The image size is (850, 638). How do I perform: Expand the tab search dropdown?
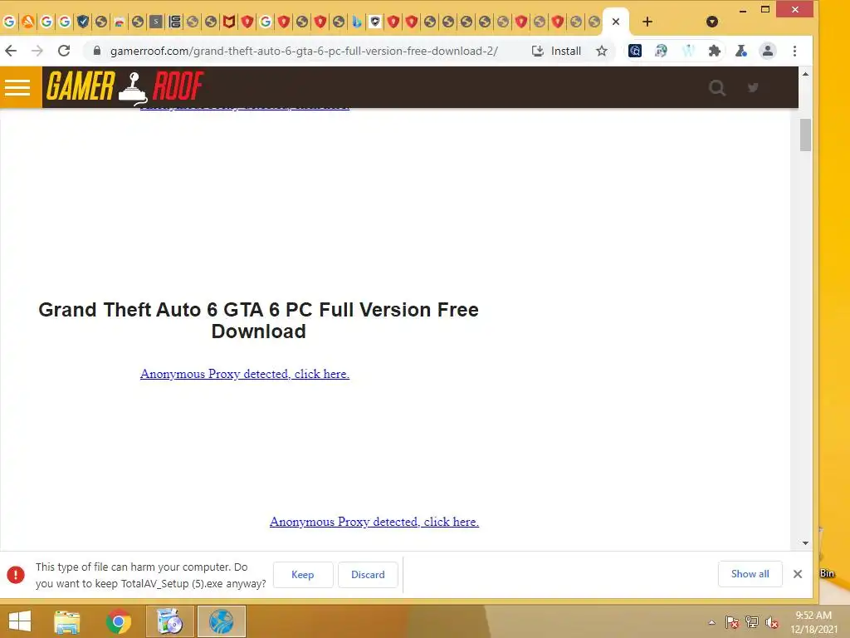(x=712, y=22)
